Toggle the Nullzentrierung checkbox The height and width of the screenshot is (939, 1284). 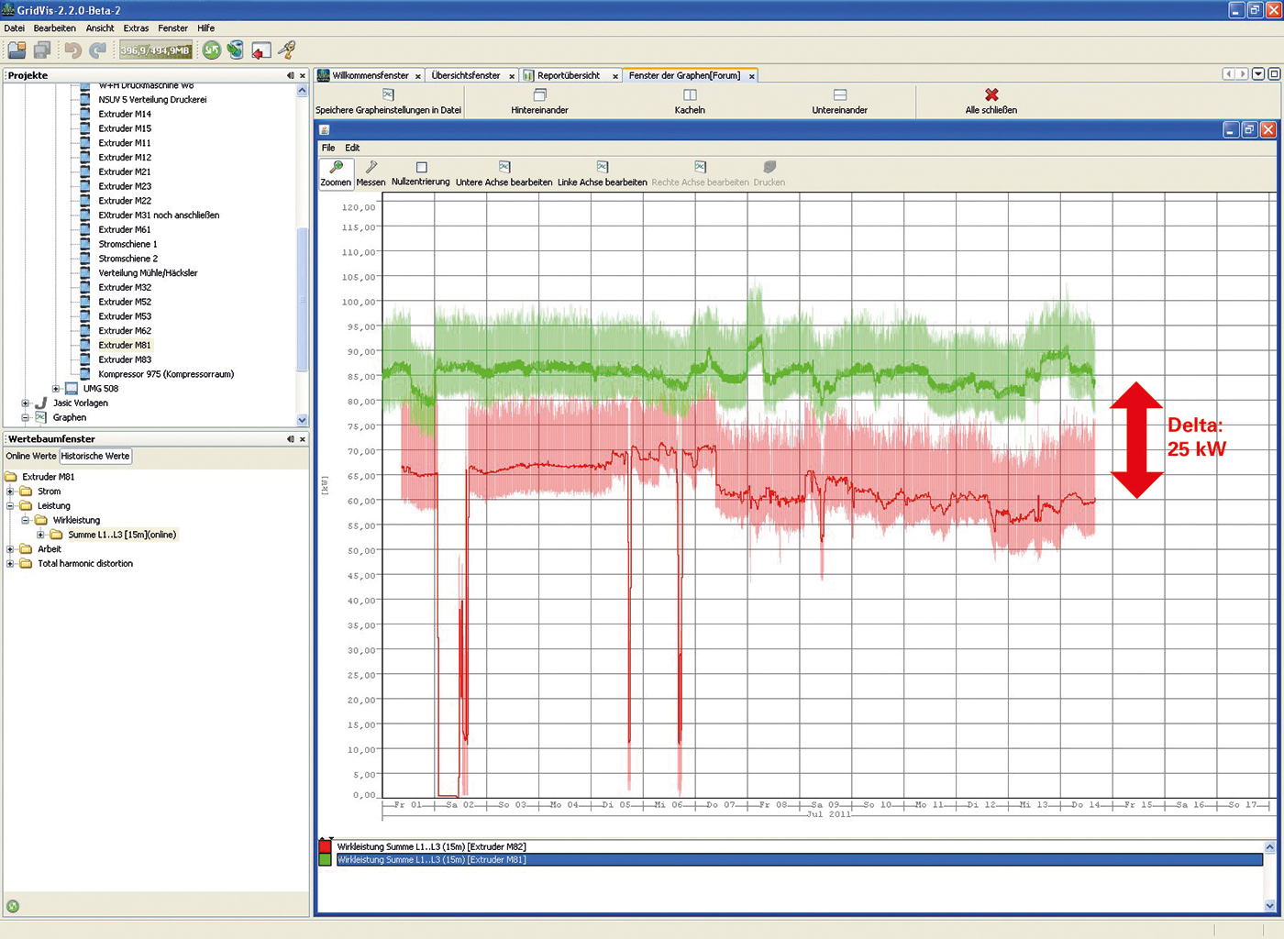(421, 168)
